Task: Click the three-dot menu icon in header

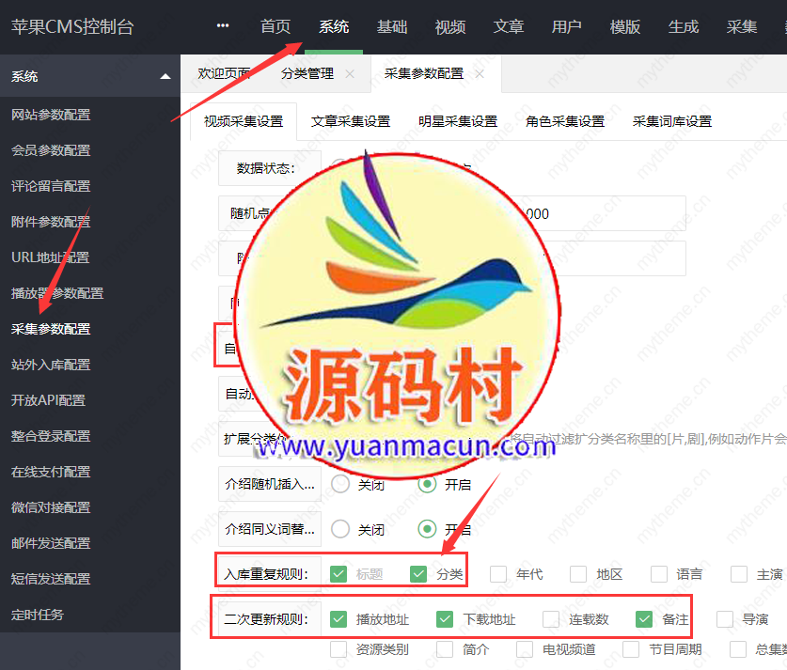Action: (x=223, y=26)
